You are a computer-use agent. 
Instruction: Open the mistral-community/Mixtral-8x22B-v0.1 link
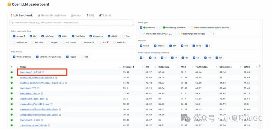coord(42,83)
